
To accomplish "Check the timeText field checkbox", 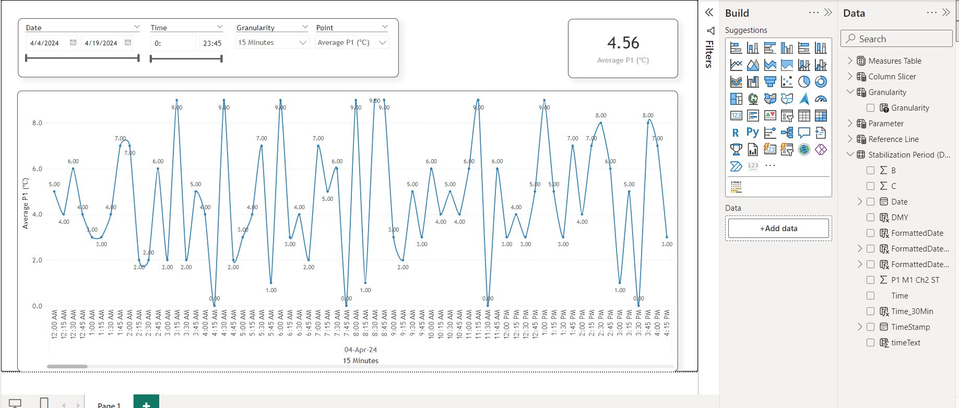I will [x=870, y=343].
